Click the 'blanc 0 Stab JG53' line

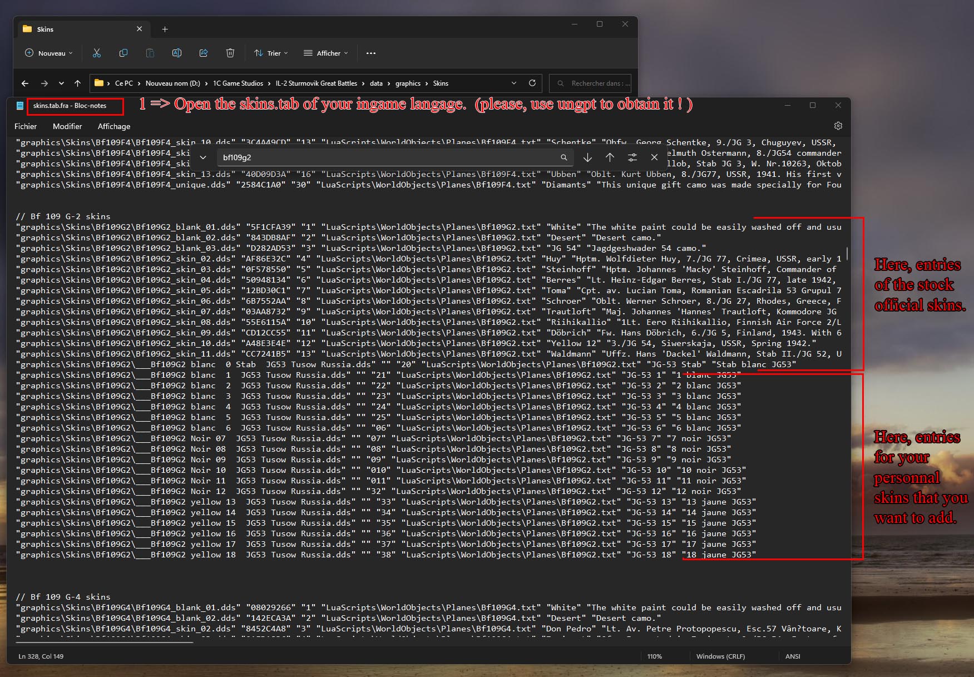click(x=406, y=364)
